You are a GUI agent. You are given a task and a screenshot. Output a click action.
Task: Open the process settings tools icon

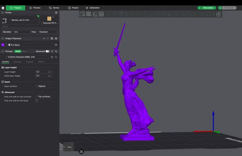coord(56,51)
